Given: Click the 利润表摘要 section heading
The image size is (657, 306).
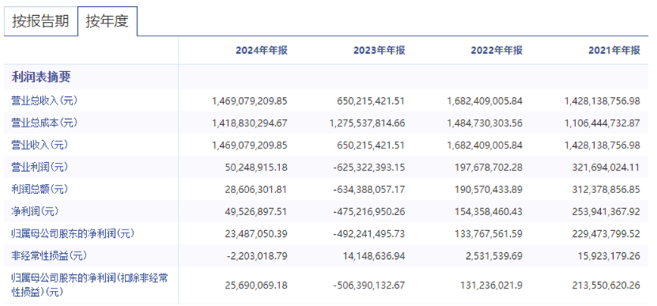Looking at the screenshot, I should click(x=41, y=76).
